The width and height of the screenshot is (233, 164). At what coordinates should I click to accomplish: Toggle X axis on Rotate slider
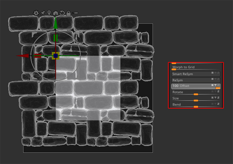click(x=212, y=92)
